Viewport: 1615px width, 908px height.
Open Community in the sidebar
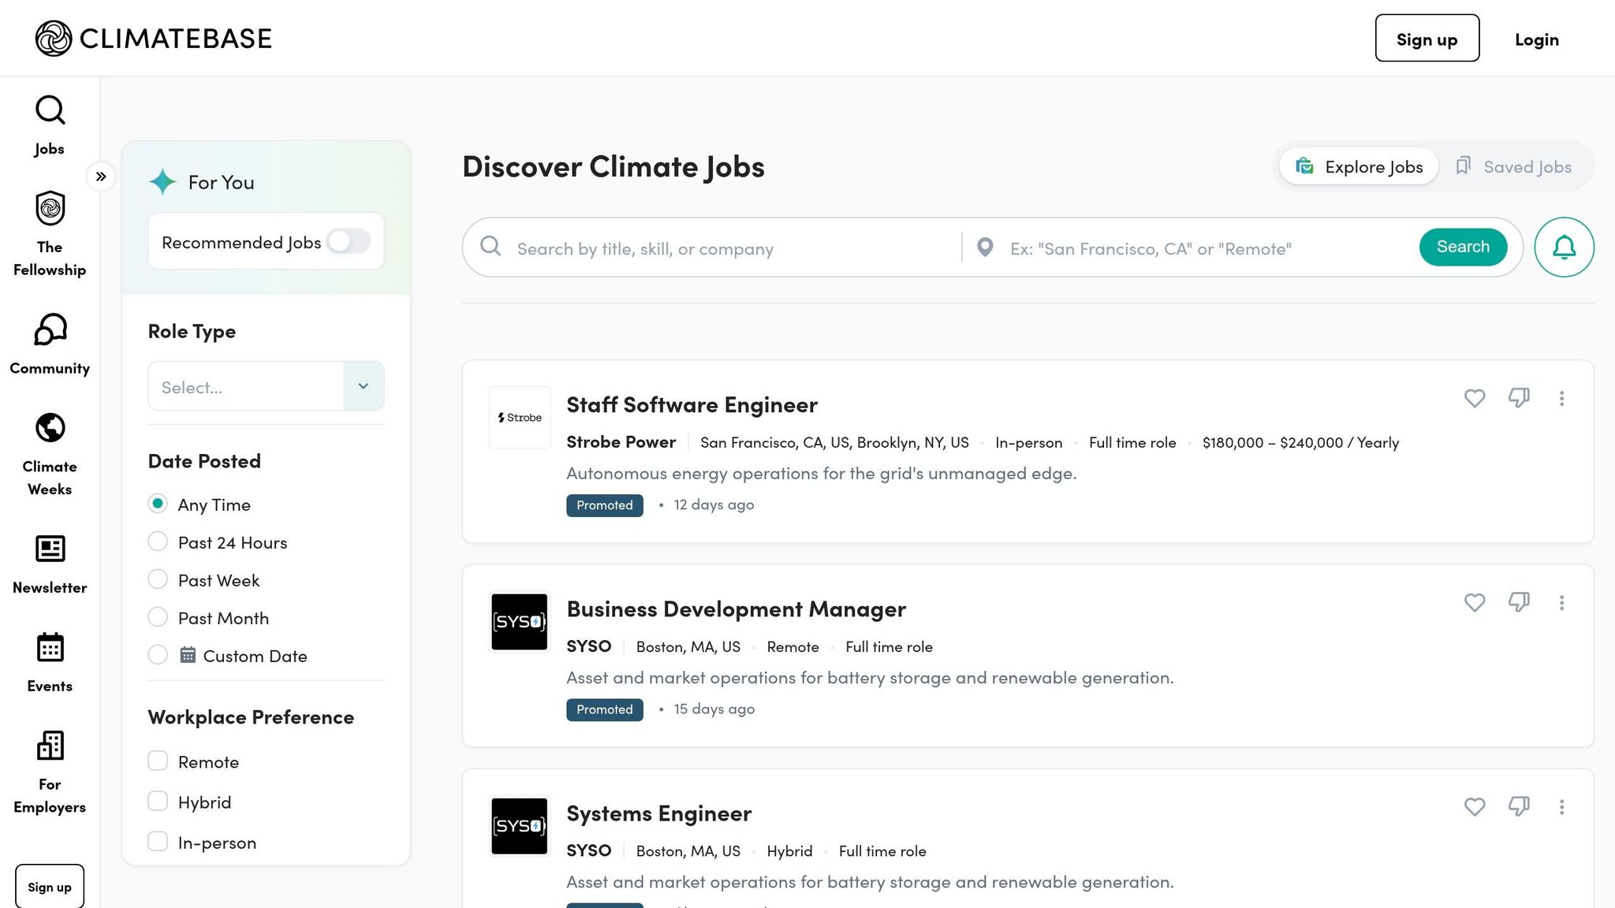tap(50, 344)
